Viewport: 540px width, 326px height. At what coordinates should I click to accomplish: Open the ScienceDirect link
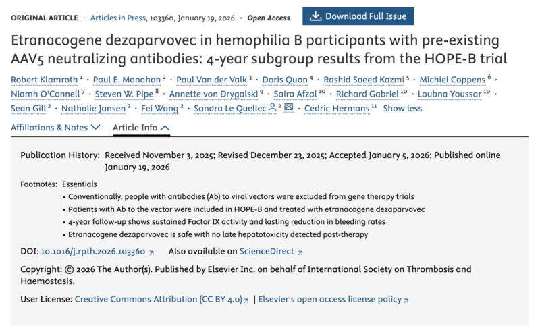[267, 252]
